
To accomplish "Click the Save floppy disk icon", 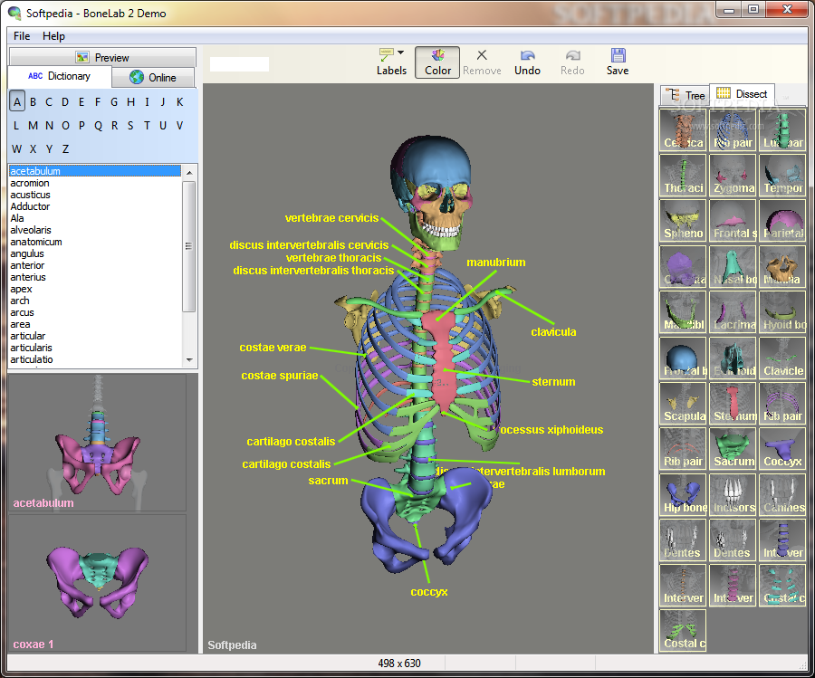I will click(x=618, y=55).
